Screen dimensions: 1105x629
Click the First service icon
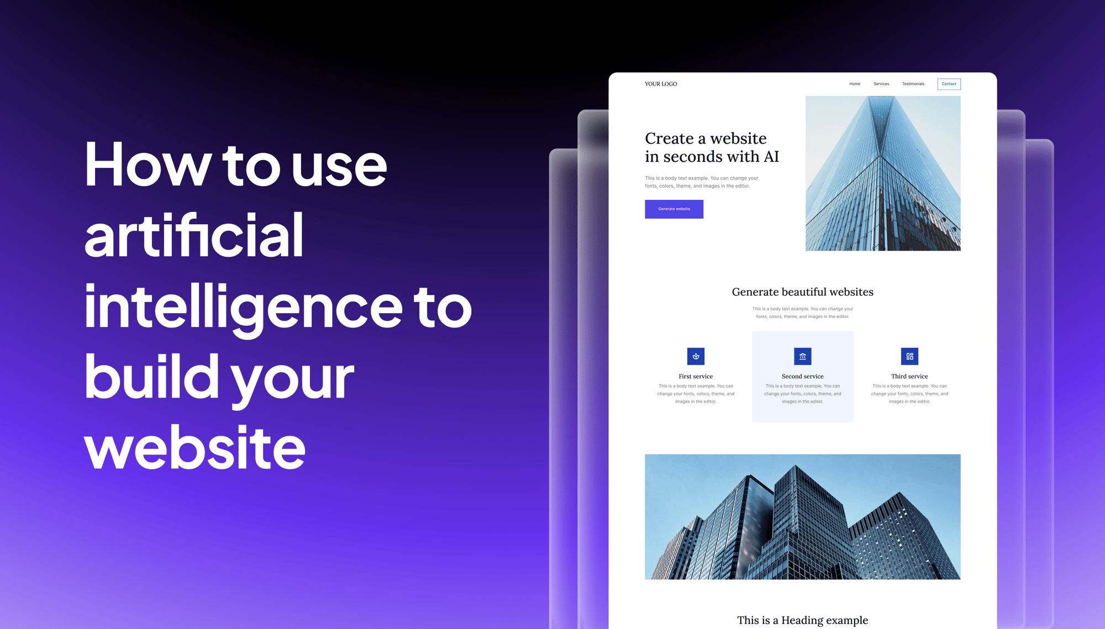[695, 356]
